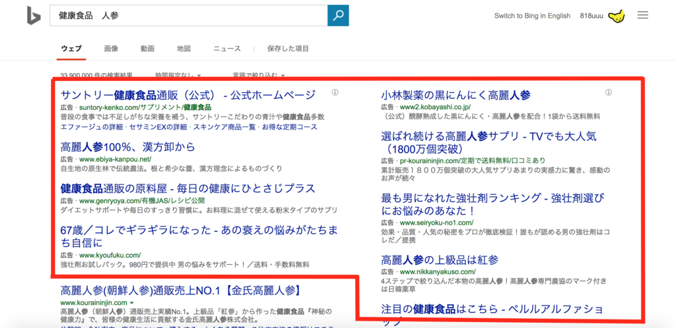Click the 33,900,000 件の検索結果 count text
Viewport: 676px width, 328px height.
96,75
